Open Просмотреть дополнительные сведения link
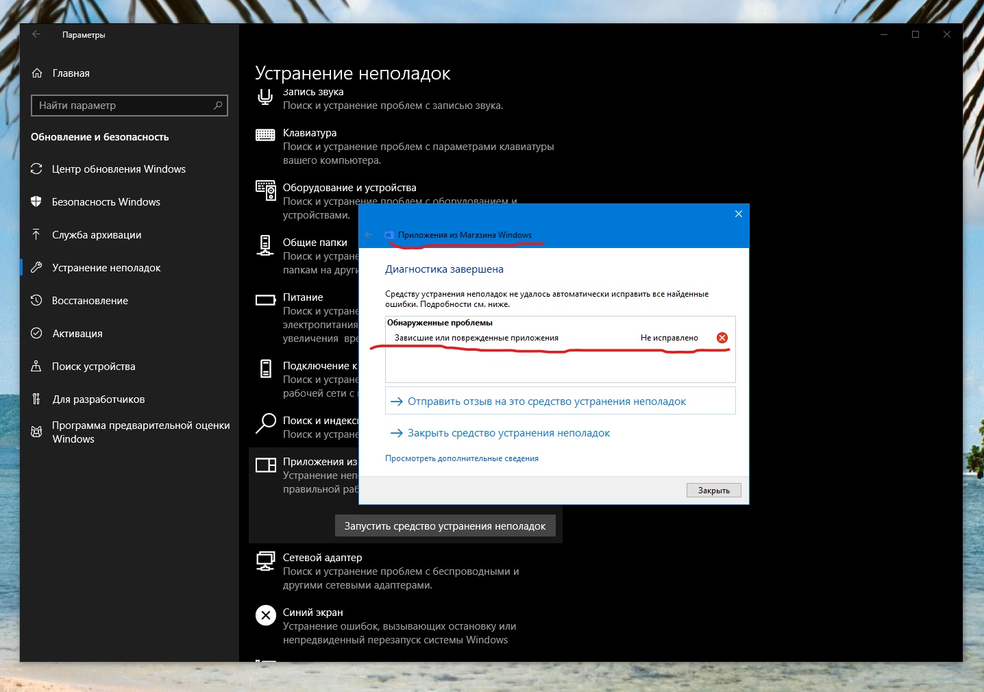This screenshot has width=984, height=692. coord(462,458)
